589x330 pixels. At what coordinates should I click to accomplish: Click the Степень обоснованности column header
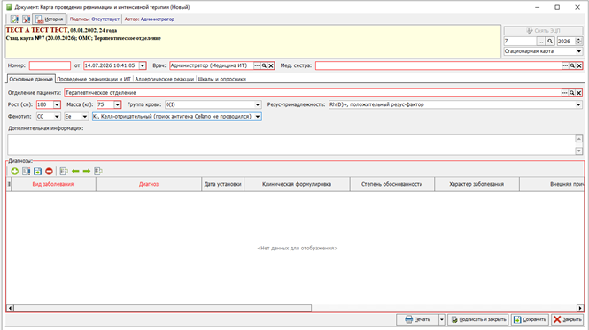tap(392, 184)
